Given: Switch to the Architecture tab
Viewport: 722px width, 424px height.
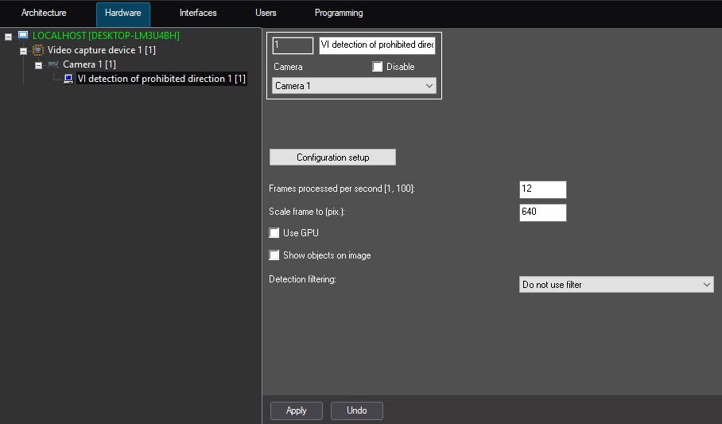Looking at the screenshot, I should (44, 14).
